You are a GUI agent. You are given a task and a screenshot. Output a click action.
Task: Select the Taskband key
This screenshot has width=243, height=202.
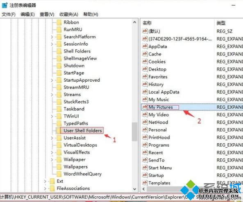coord(74,109)
